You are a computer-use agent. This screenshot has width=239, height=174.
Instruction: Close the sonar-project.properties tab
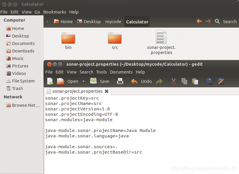107,91
